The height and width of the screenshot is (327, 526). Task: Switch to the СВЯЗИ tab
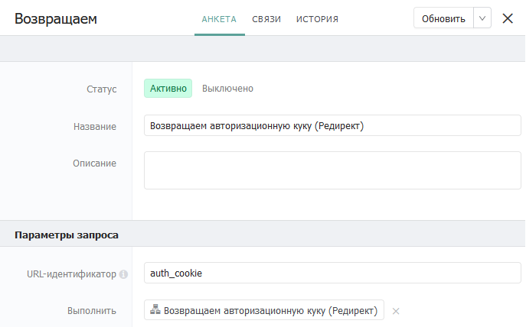(x=266, y=19)
